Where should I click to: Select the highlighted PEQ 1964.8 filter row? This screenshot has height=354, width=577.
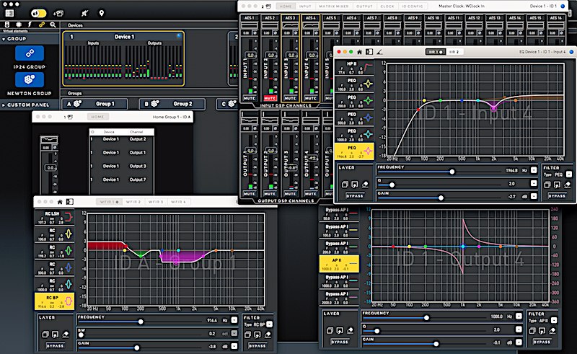click(354, 151)
